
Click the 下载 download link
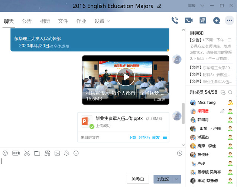[x=132, y=138]
